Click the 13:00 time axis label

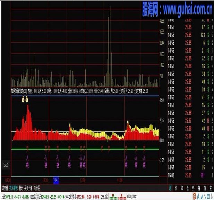[x=83, y=181]
